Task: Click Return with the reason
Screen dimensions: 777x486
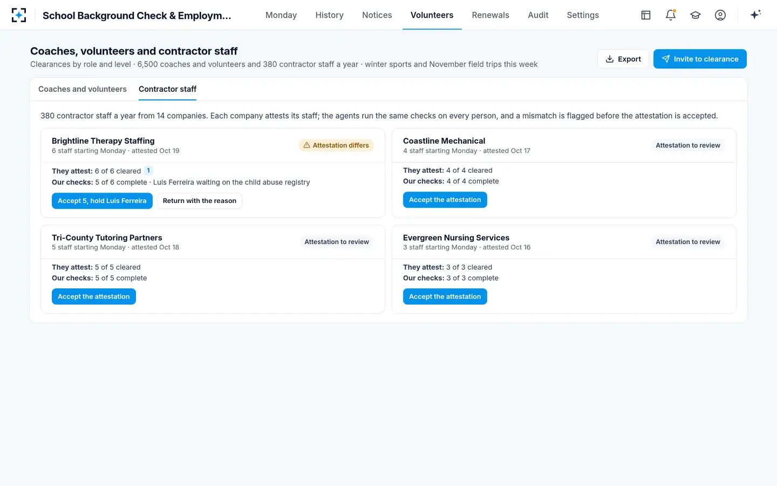Action: coord(200,201)
